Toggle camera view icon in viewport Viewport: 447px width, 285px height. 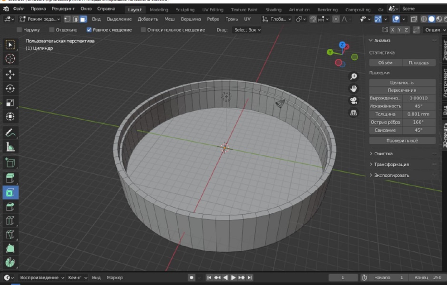[x=353, y=101]
